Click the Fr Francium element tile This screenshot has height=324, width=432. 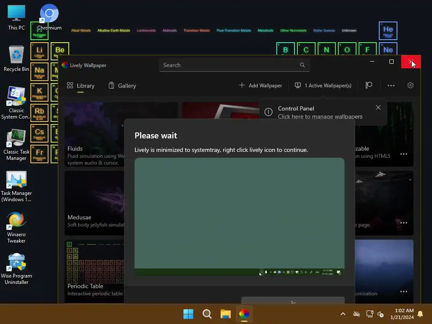coord(39,154)
